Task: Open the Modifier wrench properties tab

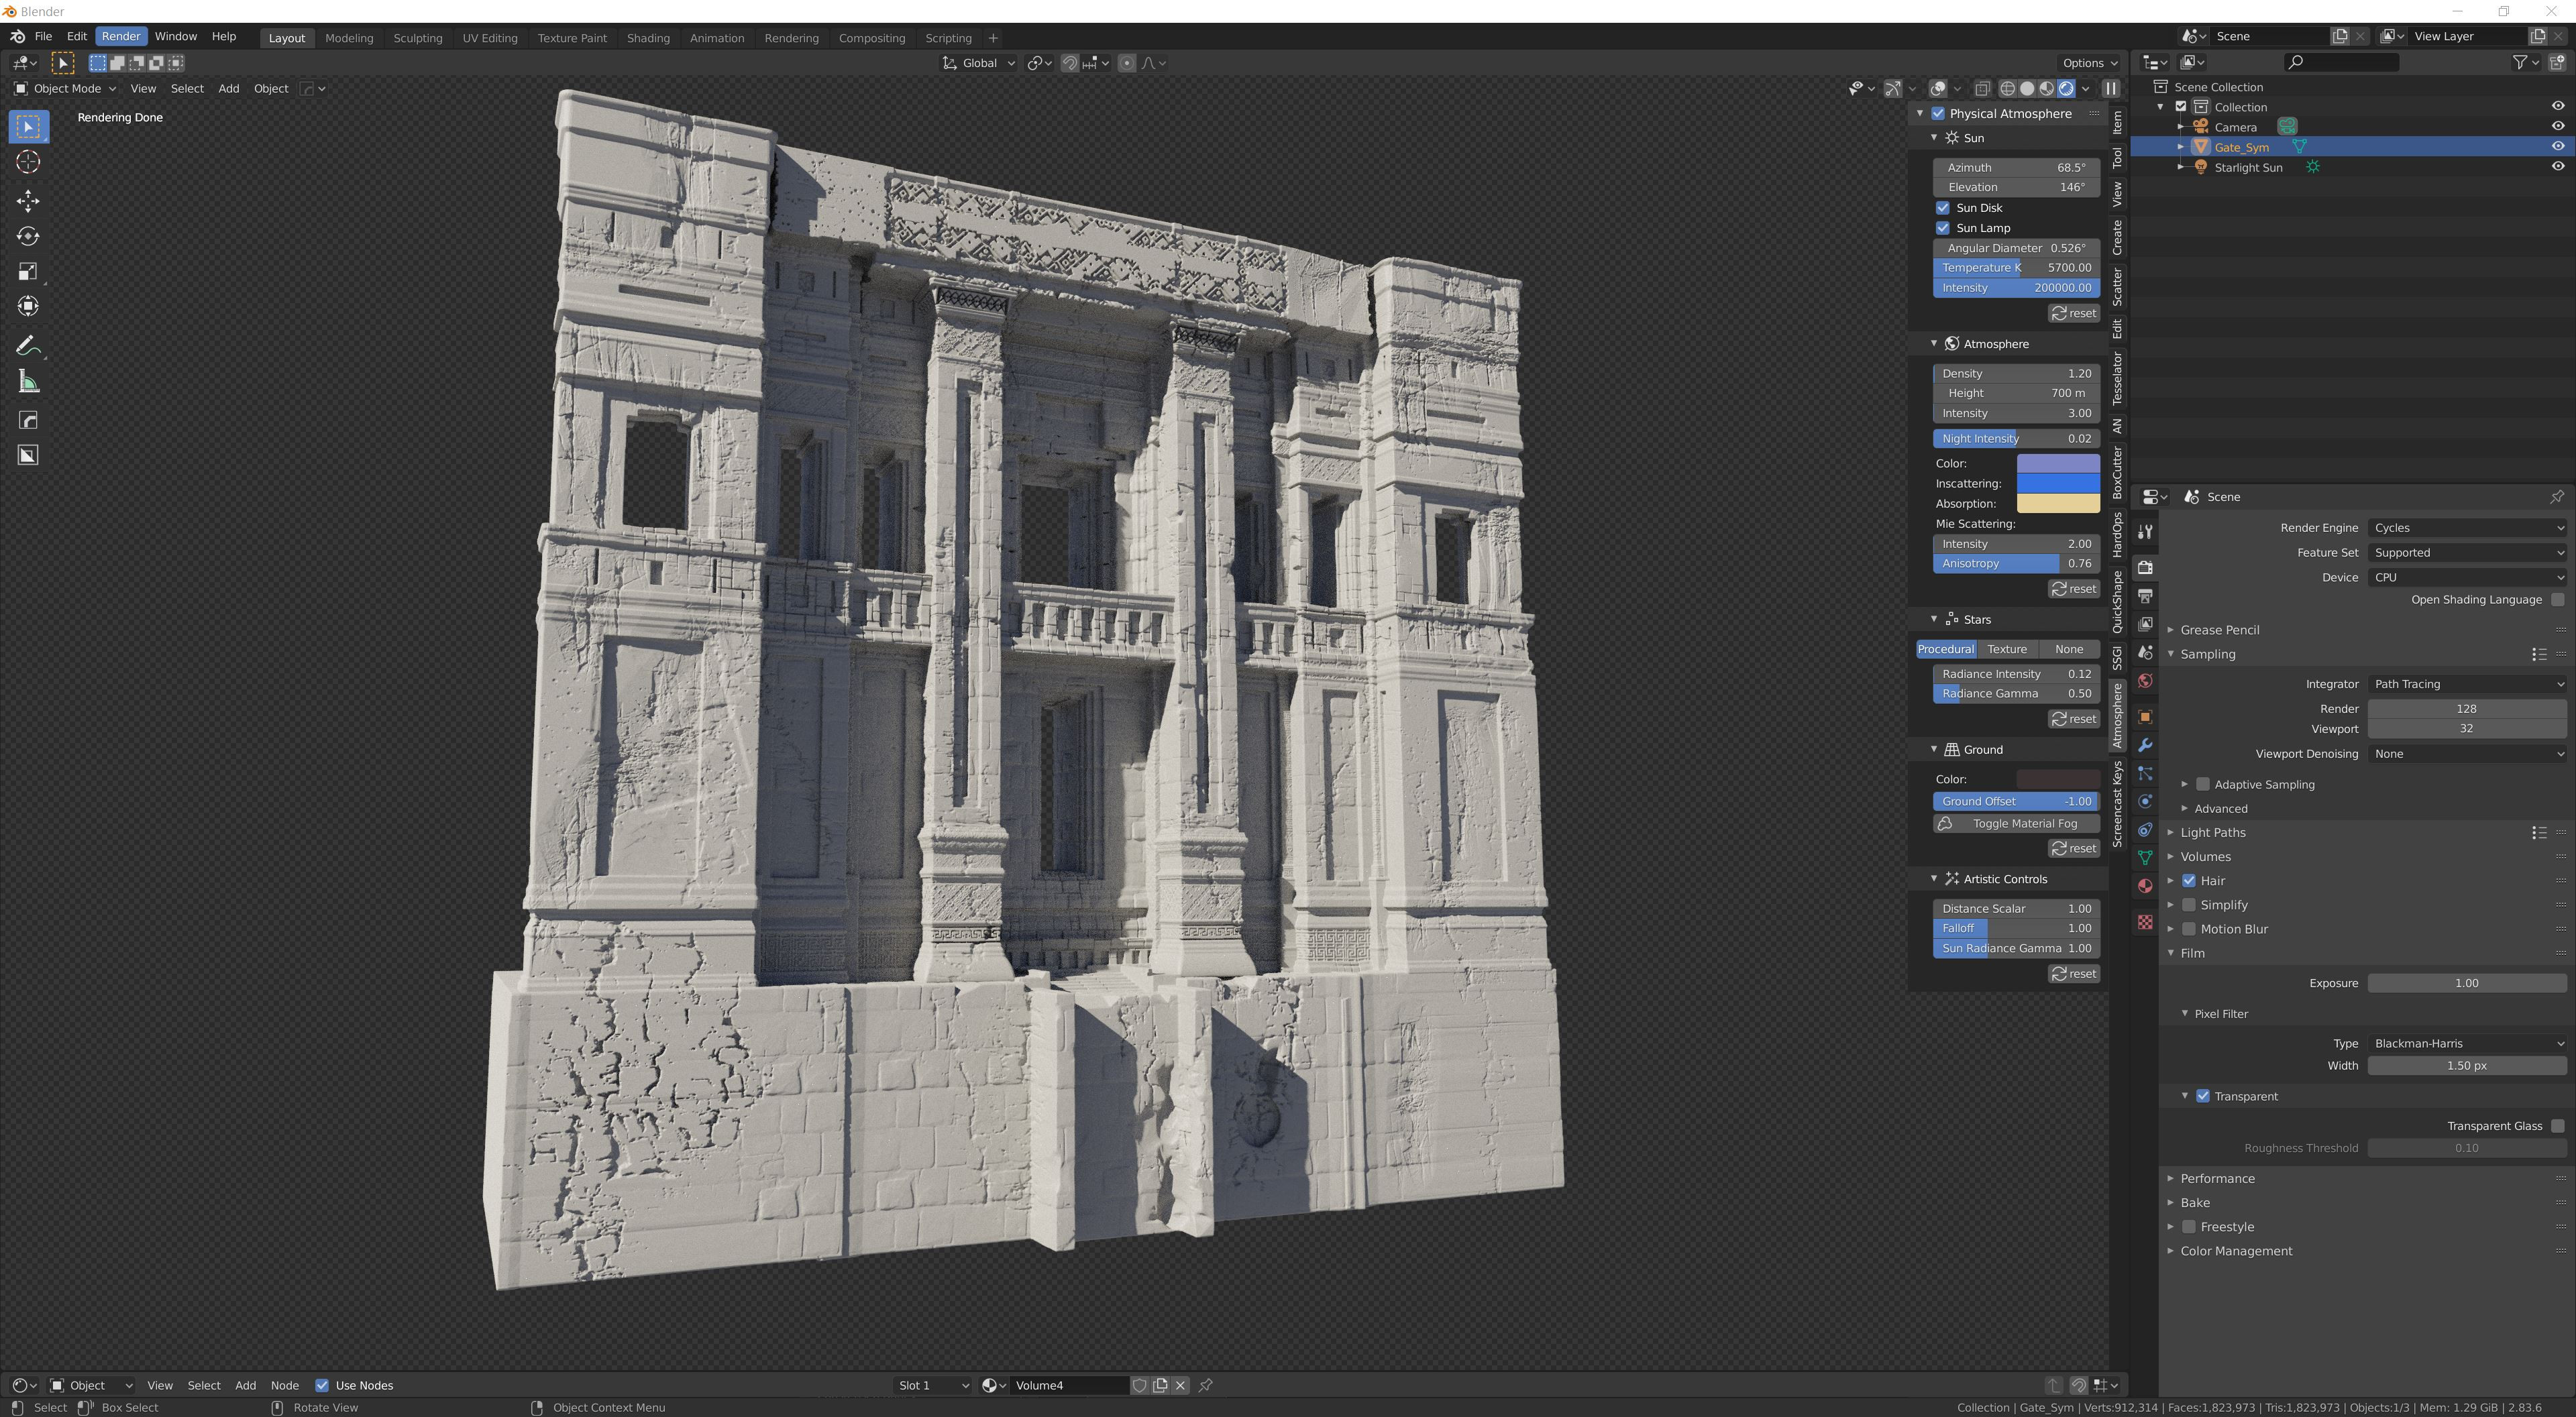Action: (x=2145, y=745)
